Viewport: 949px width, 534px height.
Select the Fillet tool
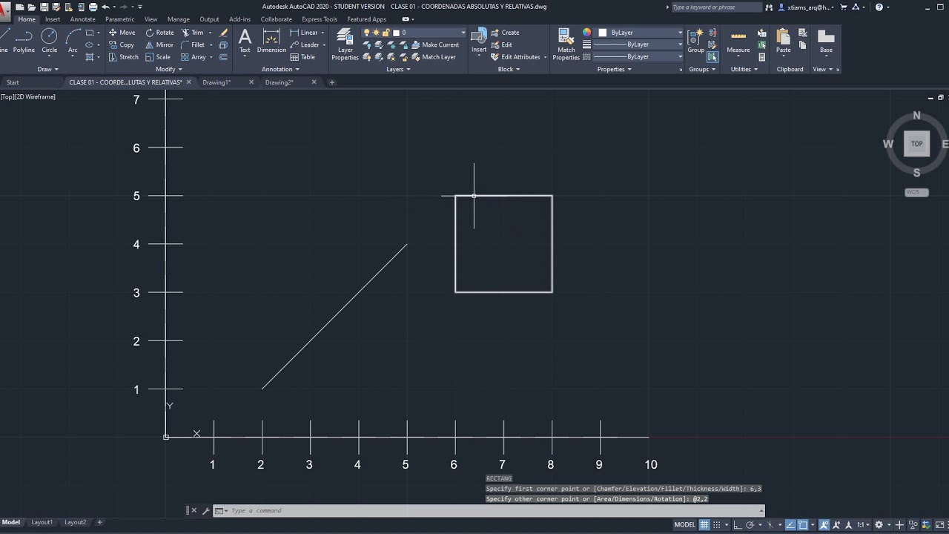[192, 44]
